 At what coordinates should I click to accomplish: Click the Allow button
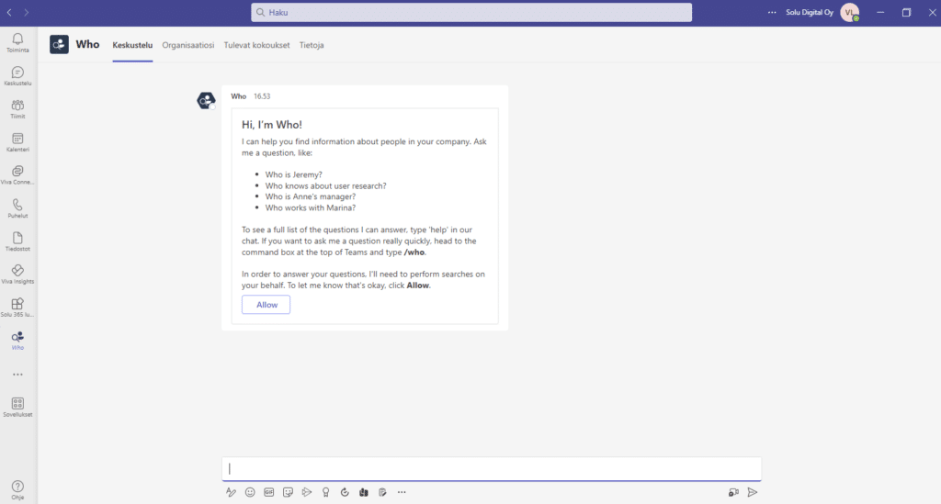pyautogui.click(x=266, y=305)
